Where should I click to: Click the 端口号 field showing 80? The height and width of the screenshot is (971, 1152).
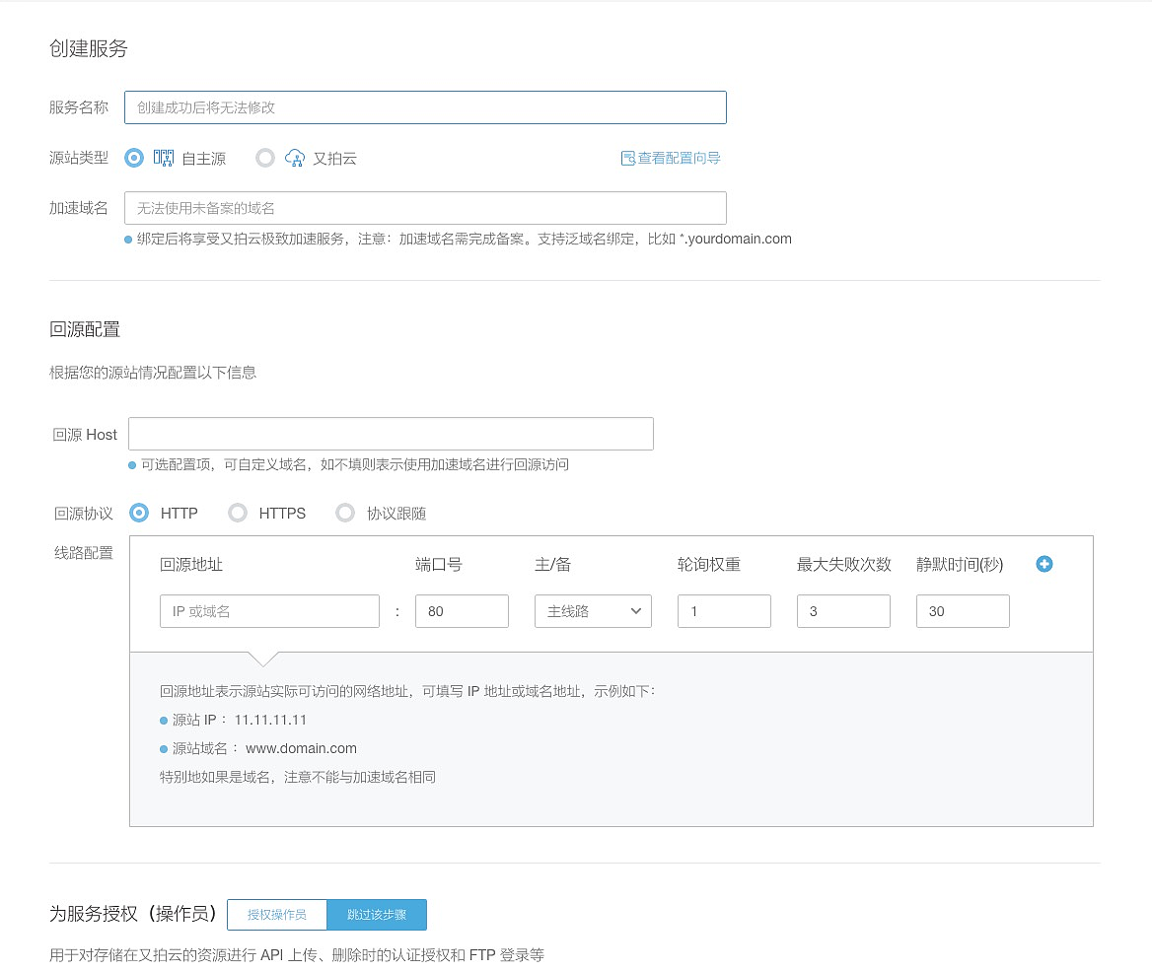462,611
